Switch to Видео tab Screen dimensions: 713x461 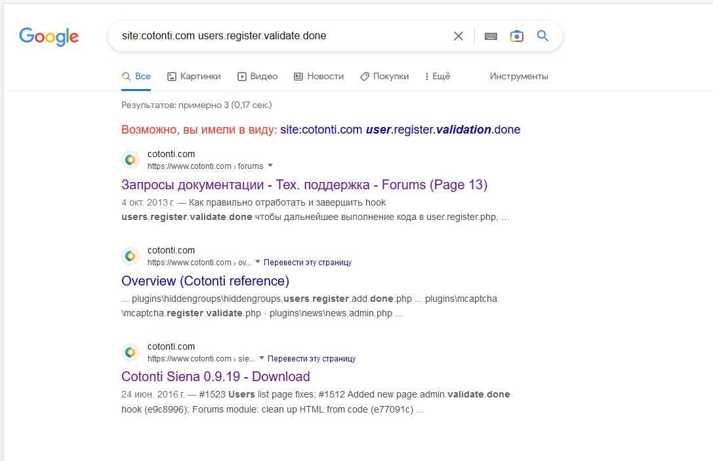pos(257,76)
